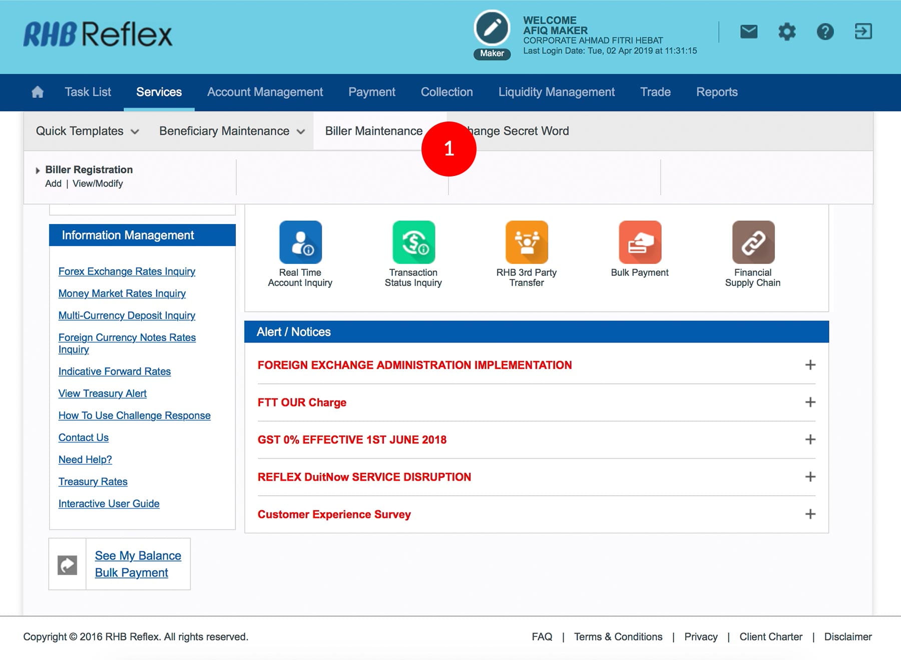The height and width of the screenshot is (660, 901).
Task: Open settings via the gear icon
Action: coord(787,32)
